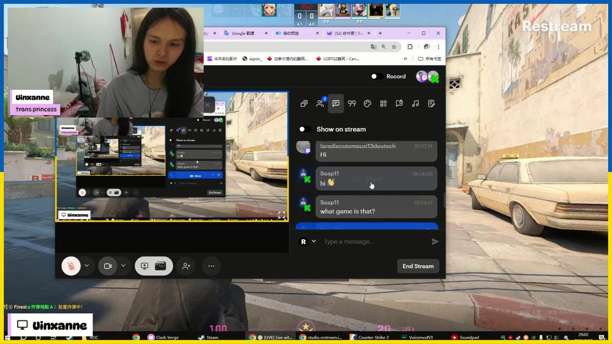The image size is (612, 344).
Task: Open Soundpad from the taskbar
Action: 465,337
